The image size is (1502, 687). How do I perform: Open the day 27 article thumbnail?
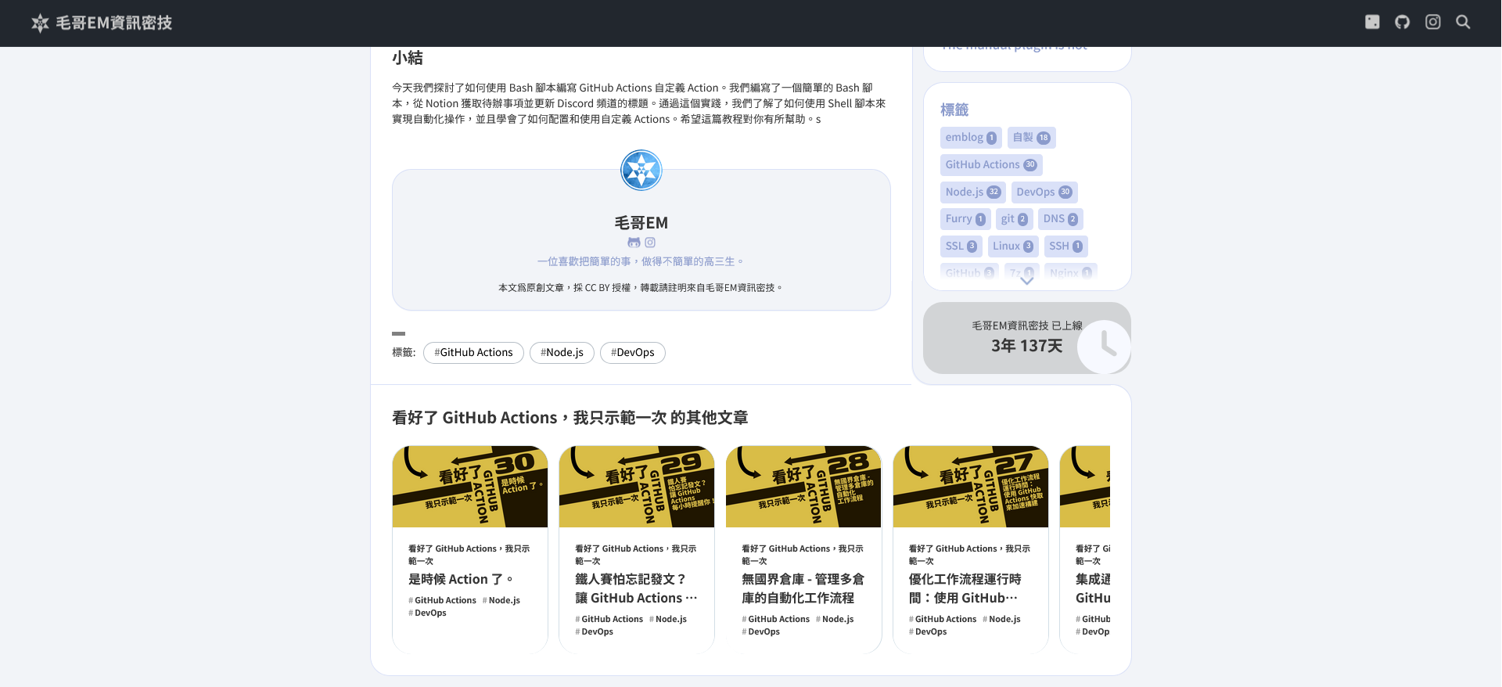coord(971,487)
